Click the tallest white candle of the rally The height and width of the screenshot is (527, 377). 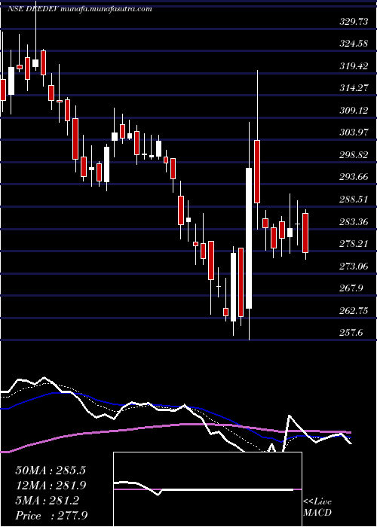pyautogui.click(x=249, y=238)
